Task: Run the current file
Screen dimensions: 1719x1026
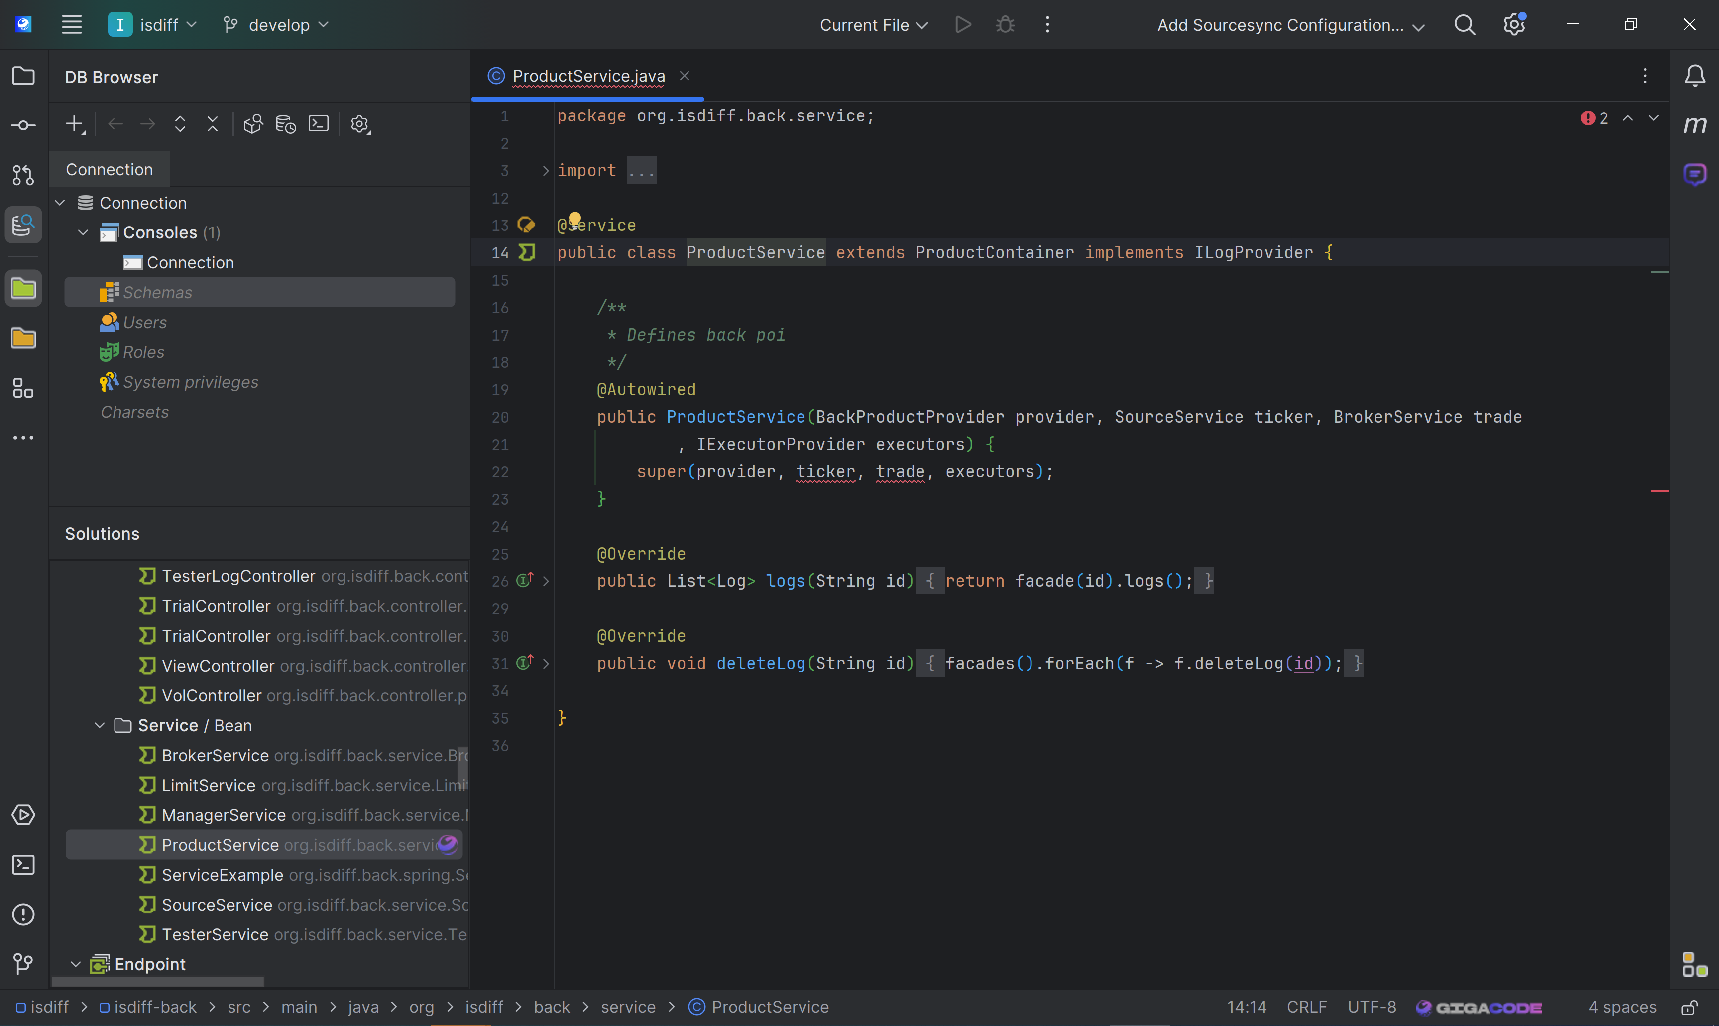Action: point(963,25)
